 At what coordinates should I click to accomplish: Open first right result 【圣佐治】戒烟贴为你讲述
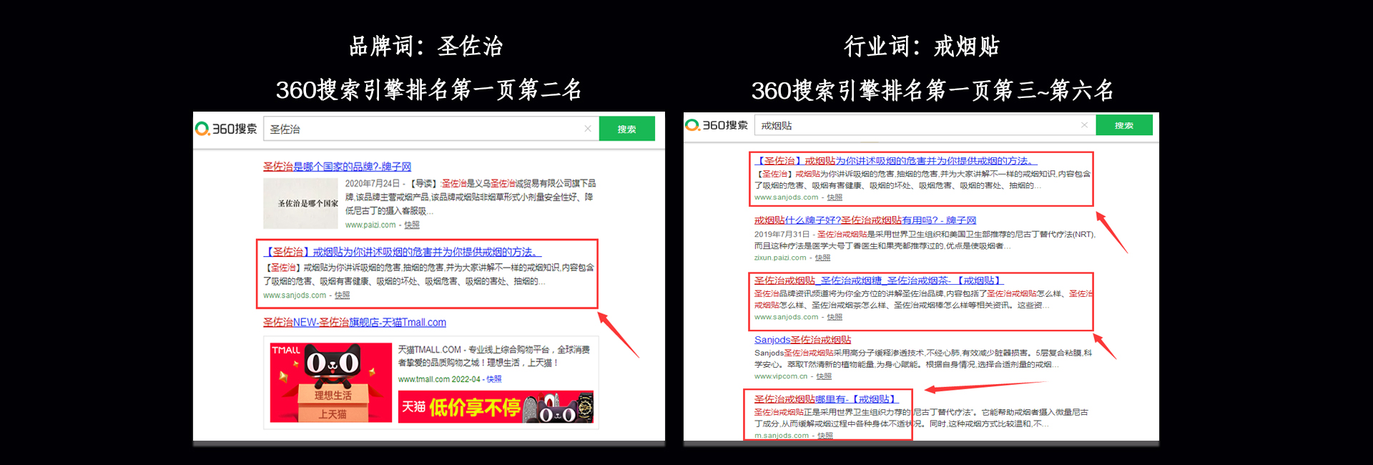[895, 161]
